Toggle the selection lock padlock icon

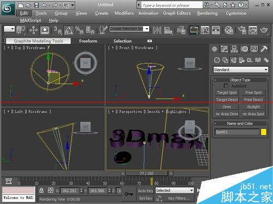pos(41,190)
